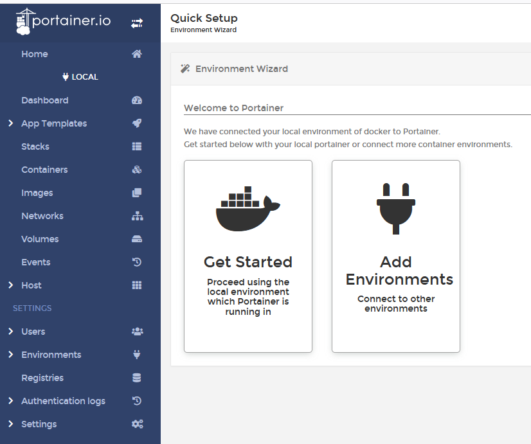
Task: Expand the Environments menu
Action: tap(9, 355)
